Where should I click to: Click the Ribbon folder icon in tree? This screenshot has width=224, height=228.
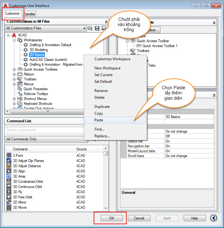pyautogui.click(x=20, y=74)
